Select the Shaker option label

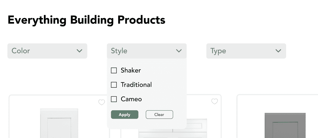click(131, 70)
